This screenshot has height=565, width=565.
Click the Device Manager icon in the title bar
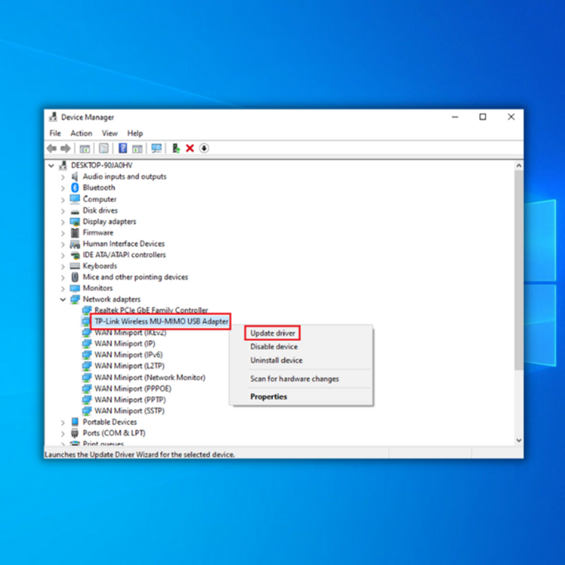point(53,116)
